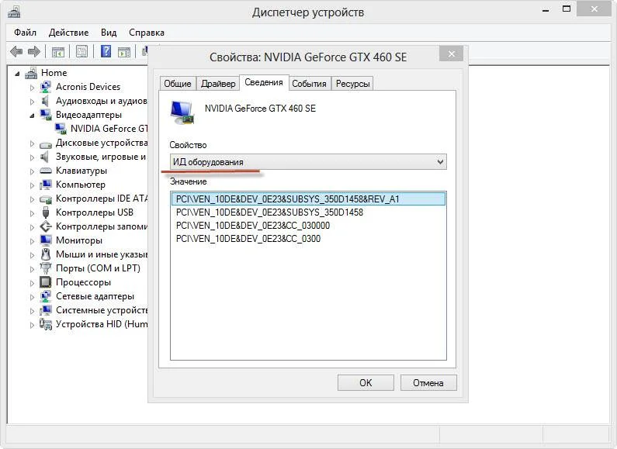The height and width of the screenshot is (449, 617).
Task: Click the storage controllers icon
Action: (46, 226)
